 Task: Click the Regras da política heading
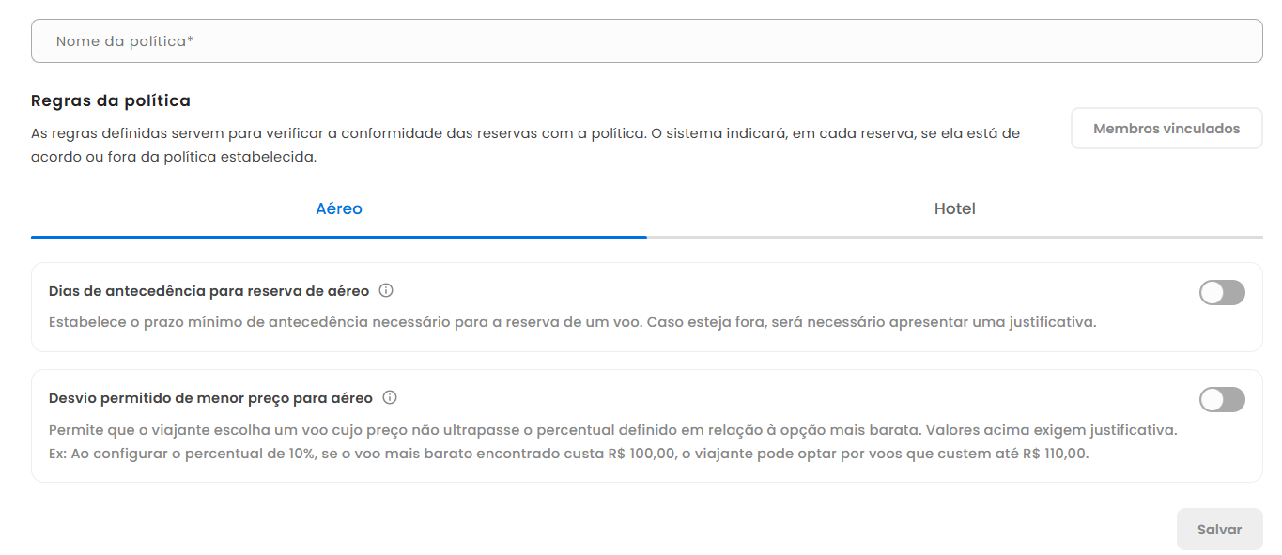click(111, 100)
